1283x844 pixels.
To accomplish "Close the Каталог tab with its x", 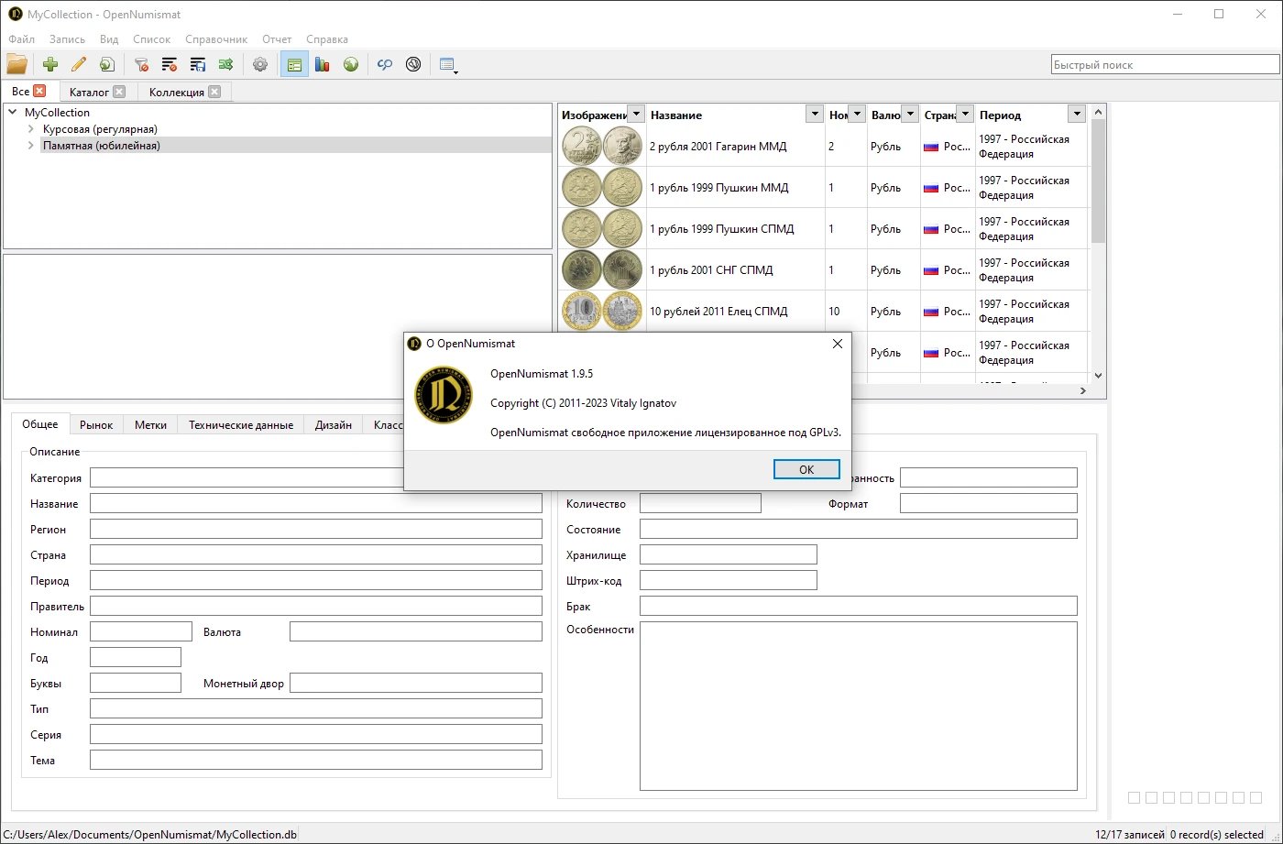I will pos(118,92).
